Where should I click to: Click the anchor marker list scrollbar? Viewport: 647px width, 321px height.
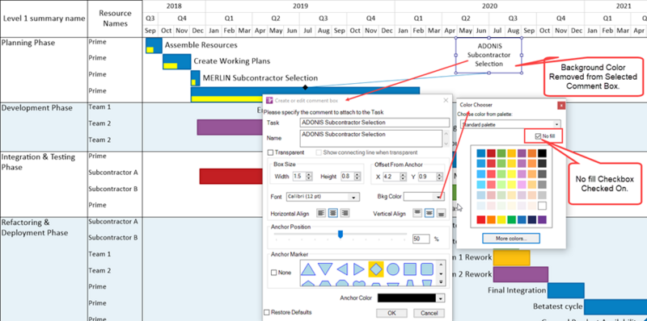click(441, 273)
